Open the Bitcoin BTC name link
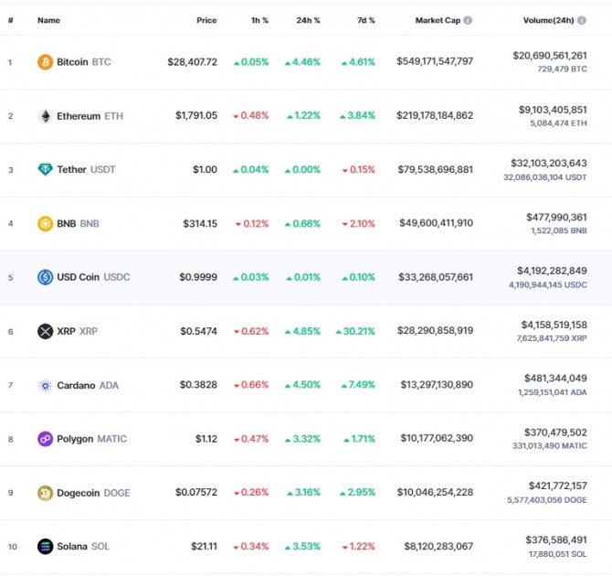 pyautogui.click(x=83, y=62)
